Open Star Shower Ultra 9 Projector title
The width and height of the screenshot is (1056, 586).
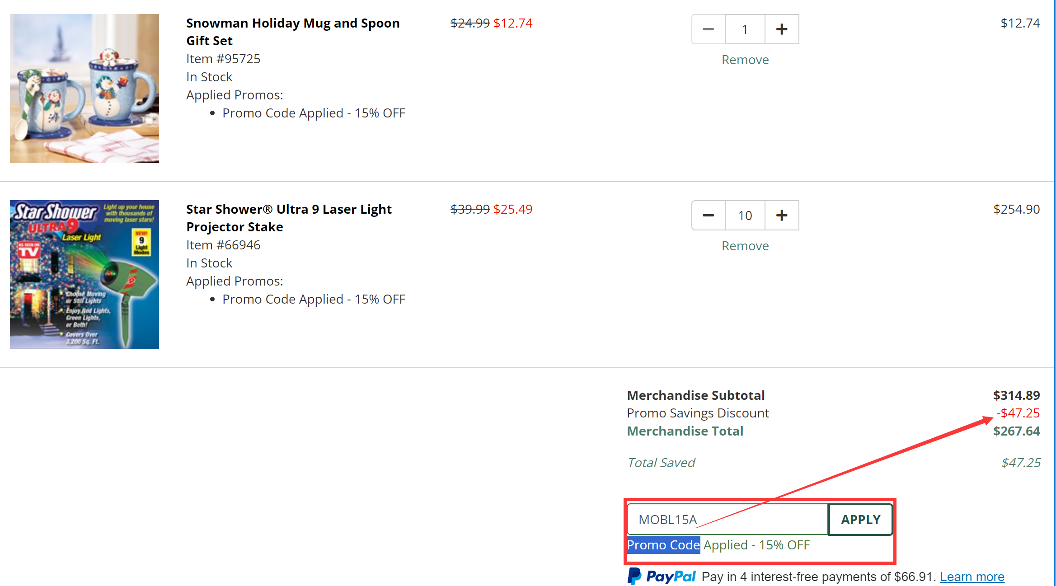(288, 218)
